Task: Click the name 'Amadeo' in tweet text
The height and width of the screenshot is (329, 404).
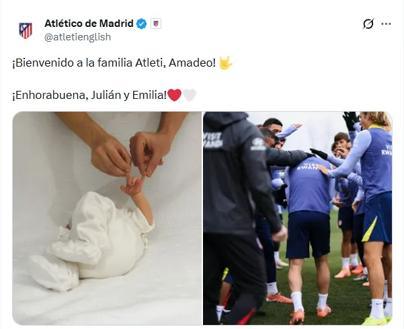Action: click(192, 63)
